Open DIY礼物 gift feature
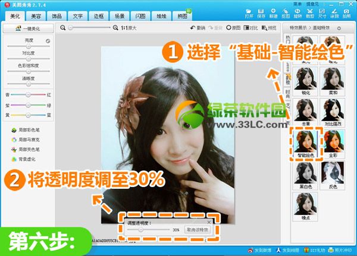The width and height of the screenshot is (357, 256). 314,250
